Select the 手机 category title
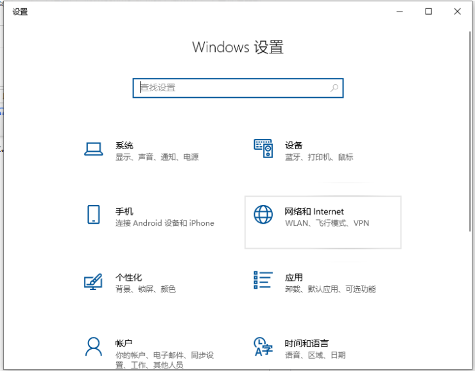This screenshot has height=371, width=475. [125, 212]
